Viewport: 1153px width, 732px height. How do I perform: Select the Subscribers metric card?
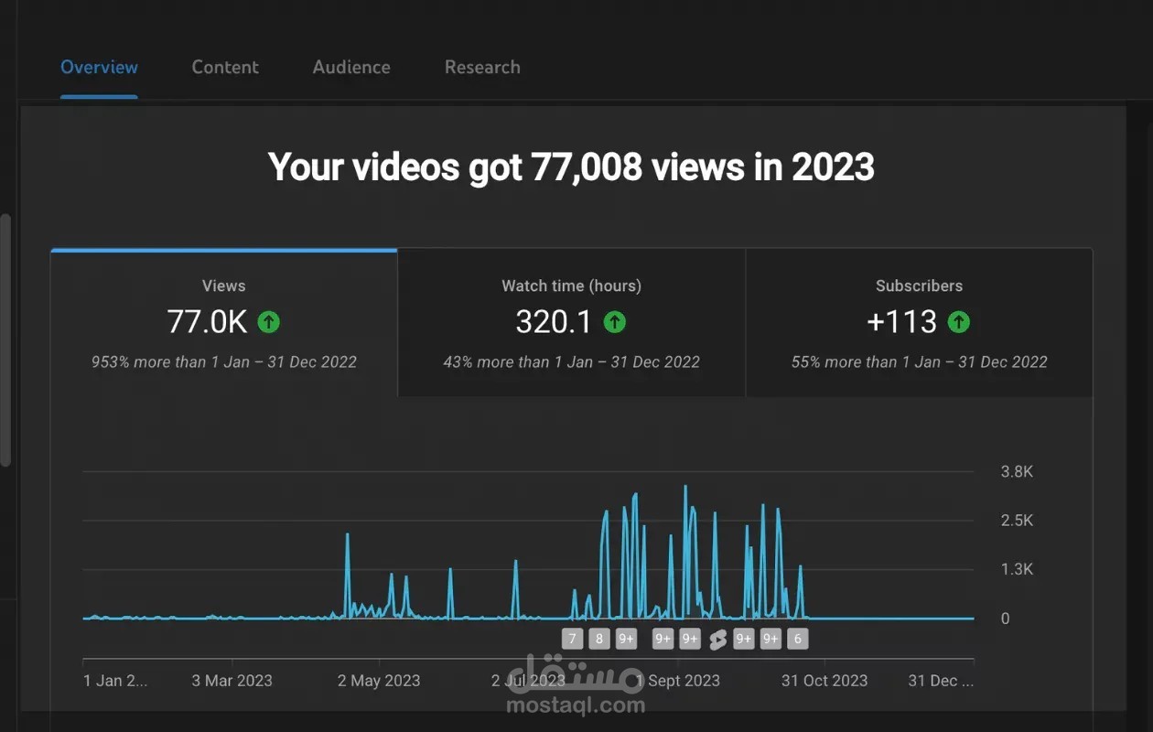(x=920, y=323)
